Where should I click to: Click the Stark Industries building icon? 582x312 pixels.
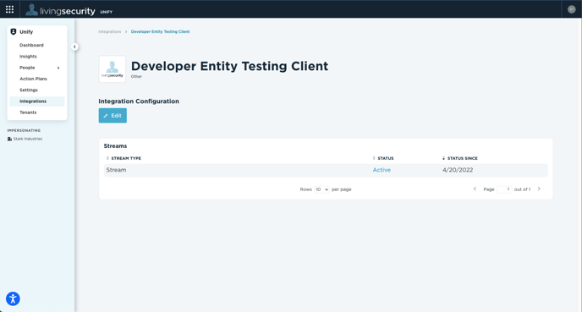(x=9, y=139)
